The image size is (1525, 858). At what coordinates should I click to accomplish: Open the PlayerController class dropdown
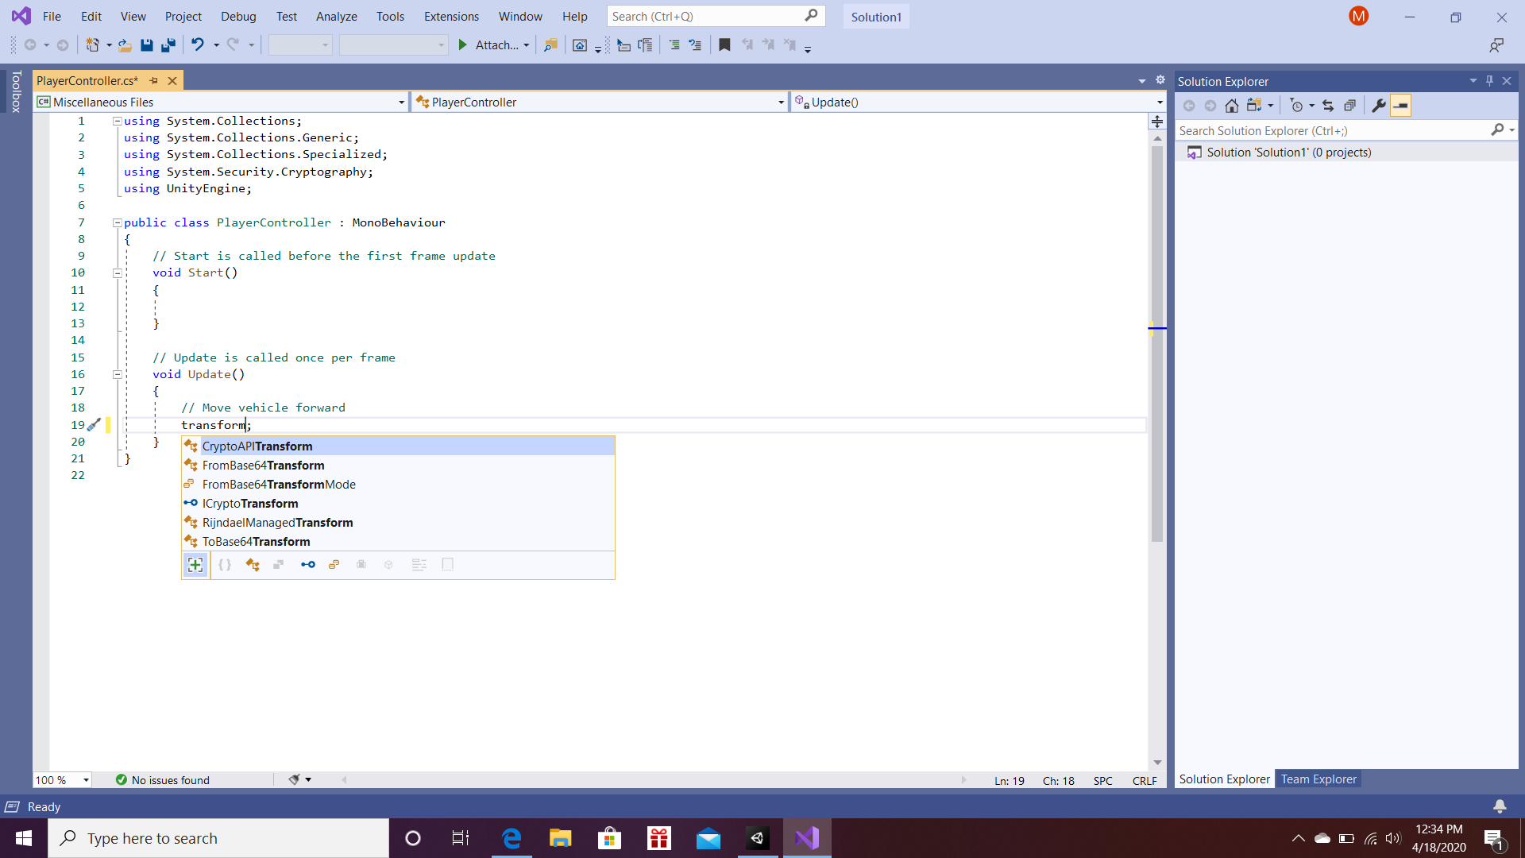point(780,102)
